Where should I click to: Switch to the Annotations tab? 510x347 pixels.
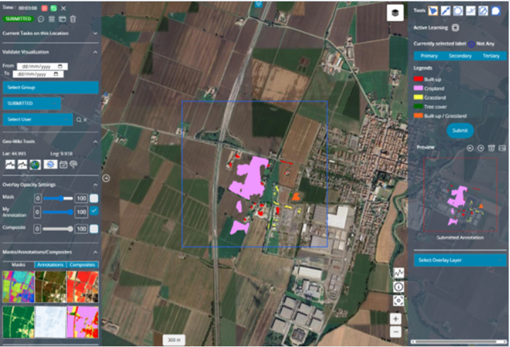click(x=49, y=264)
